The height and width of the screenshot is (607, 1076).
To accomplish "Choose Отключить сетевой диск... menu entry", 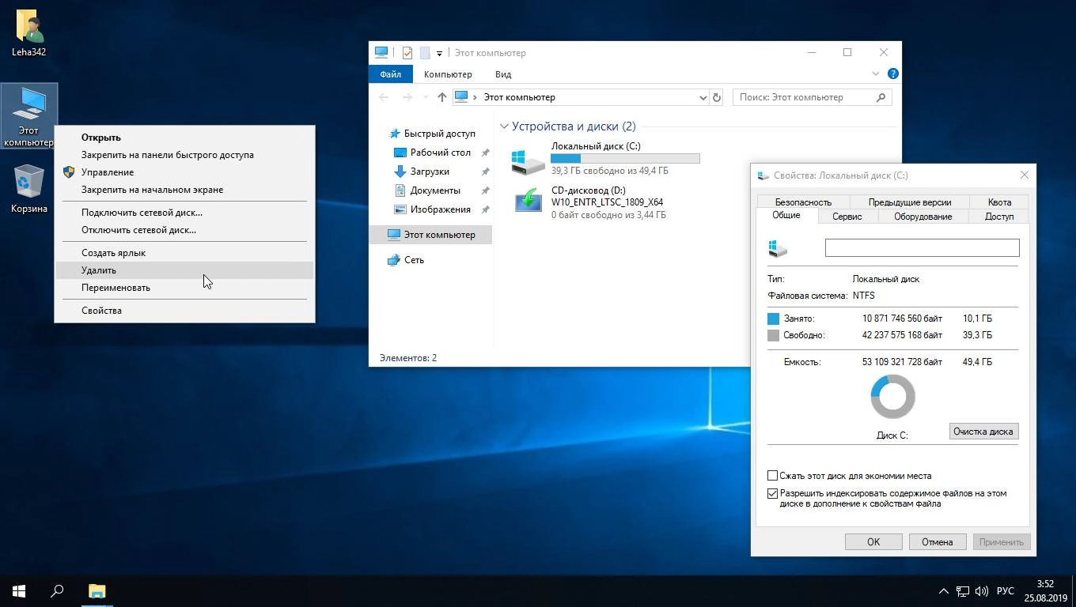I will [x=184, y=230].
